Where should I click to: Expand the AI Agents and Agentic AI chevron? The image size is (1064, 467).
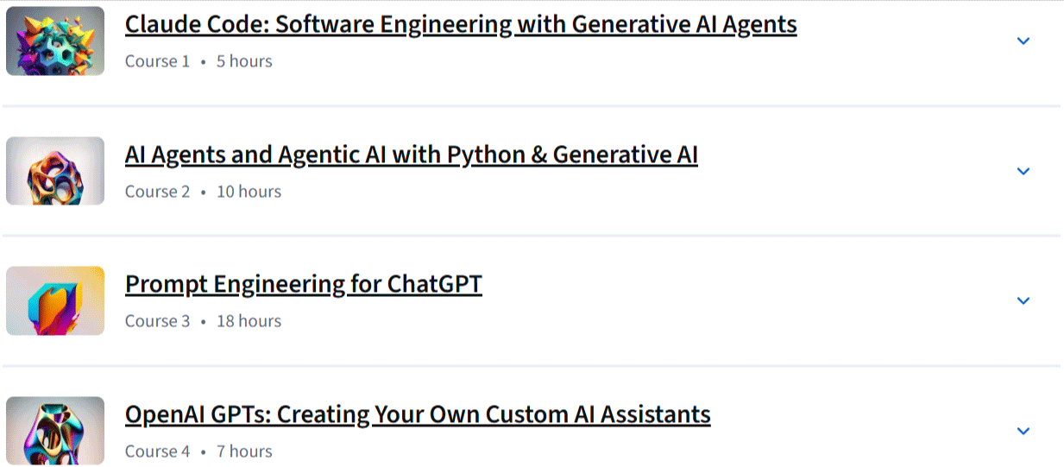pos(1023,172)
